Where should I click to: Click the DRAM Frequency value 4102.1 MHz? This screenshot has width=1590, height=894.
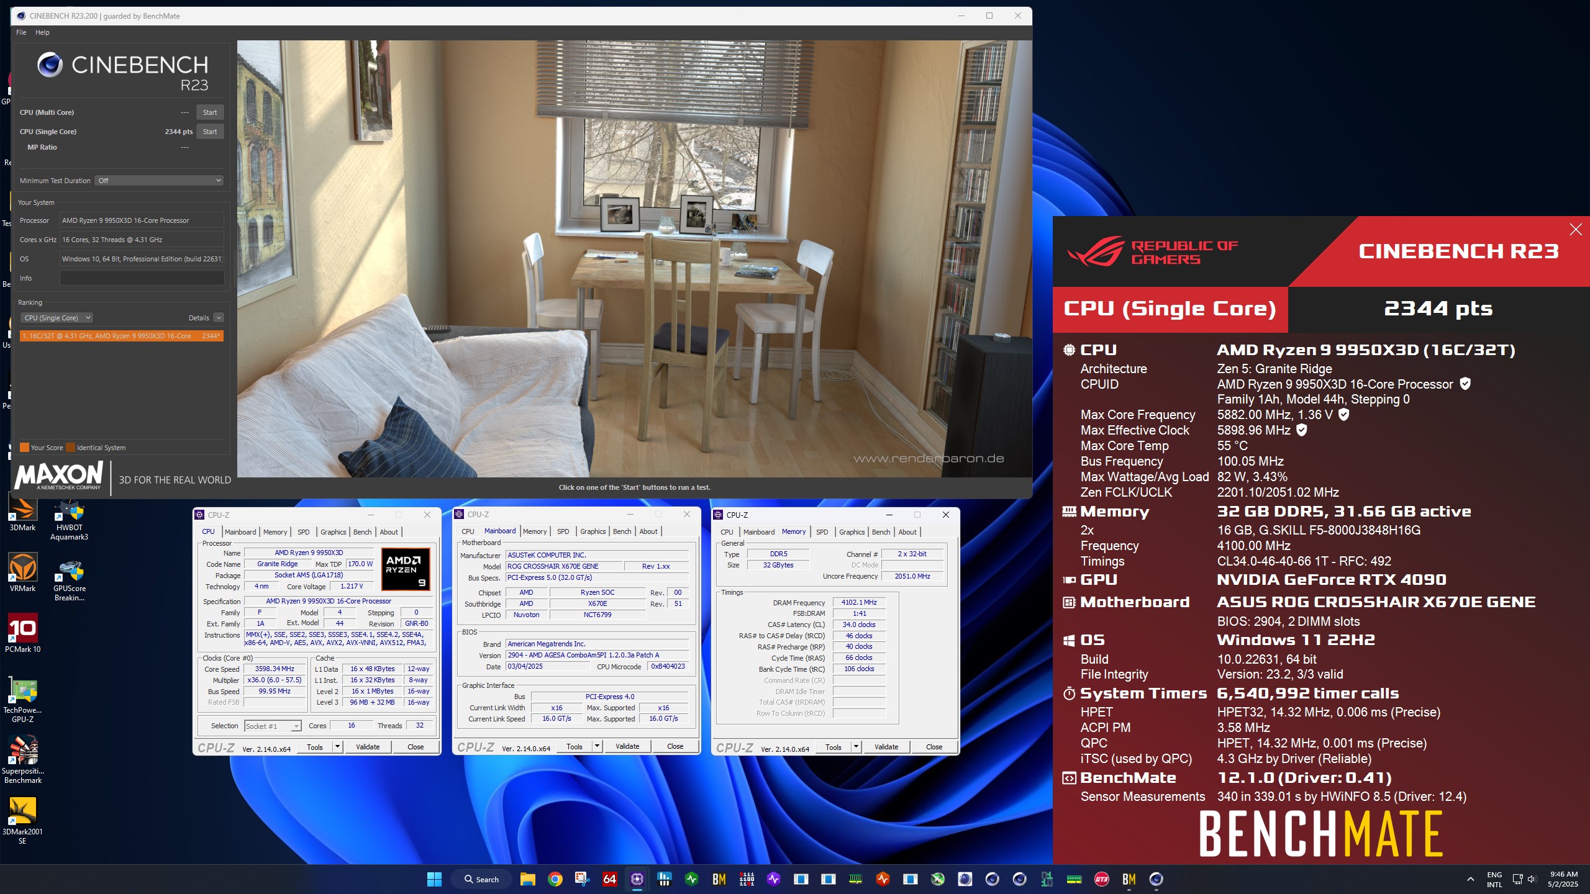pyautogui.click(x=859, y=602)
